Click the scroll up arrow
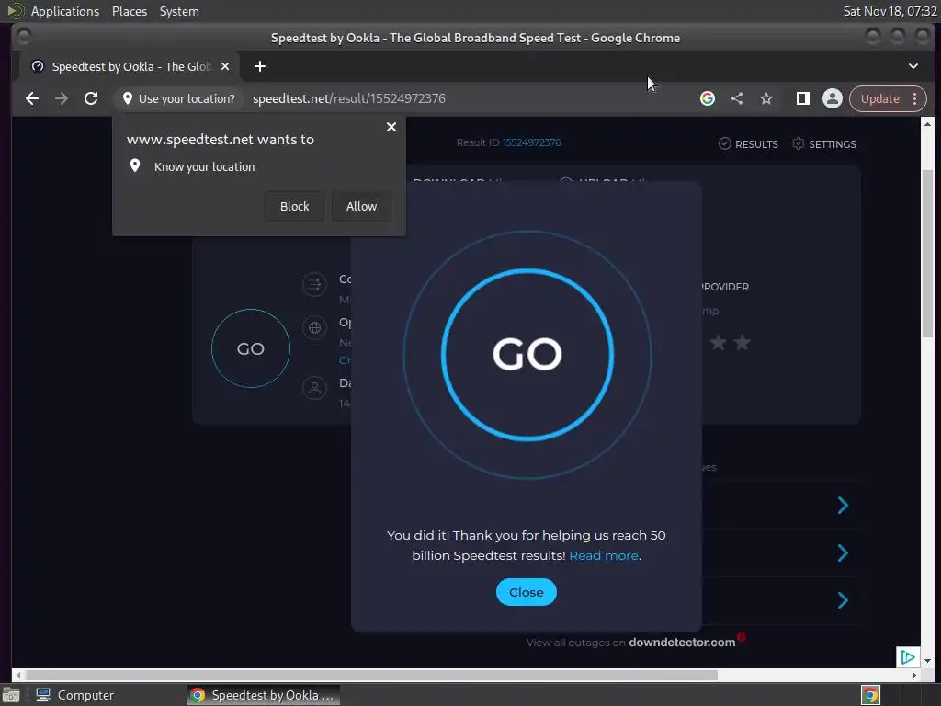The image size is (941, 706). [x=928, y=124]
